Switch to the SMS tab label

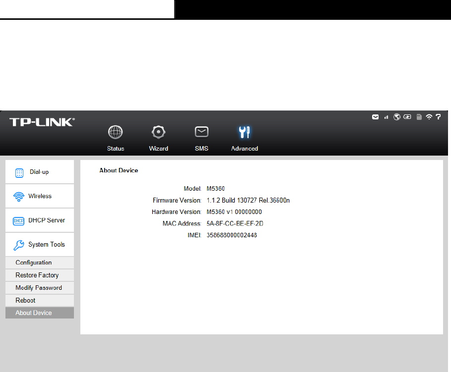coord(201,149)
